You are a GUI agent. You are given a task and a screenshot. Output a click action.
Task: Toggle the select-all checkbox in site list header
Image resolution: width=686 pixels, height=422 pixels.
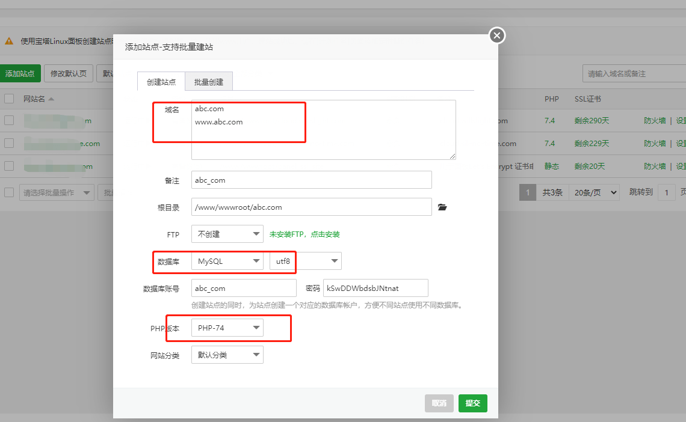click(x=9, y=99)
